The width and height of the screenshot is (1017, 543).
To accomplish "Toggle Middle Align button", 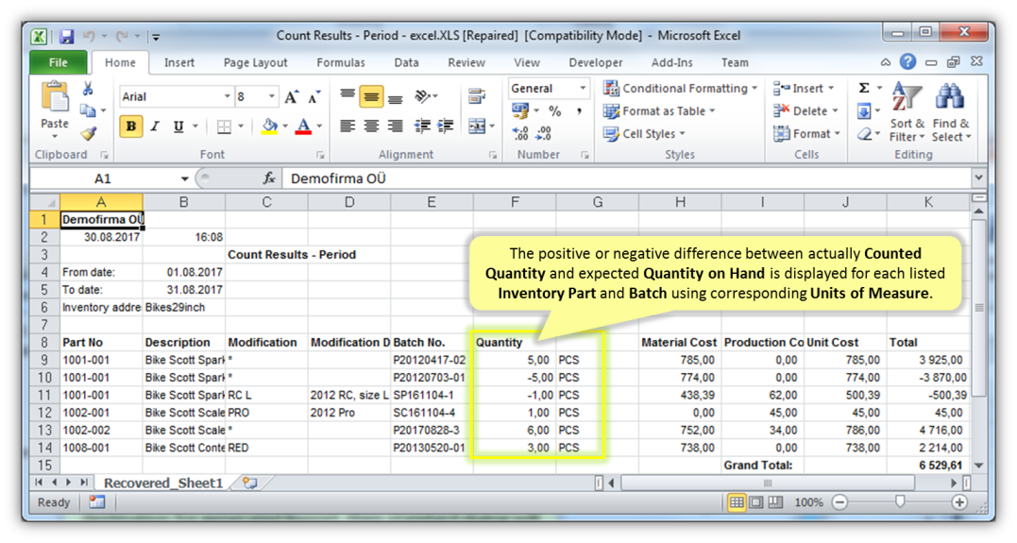I will [x=371, y=96].
